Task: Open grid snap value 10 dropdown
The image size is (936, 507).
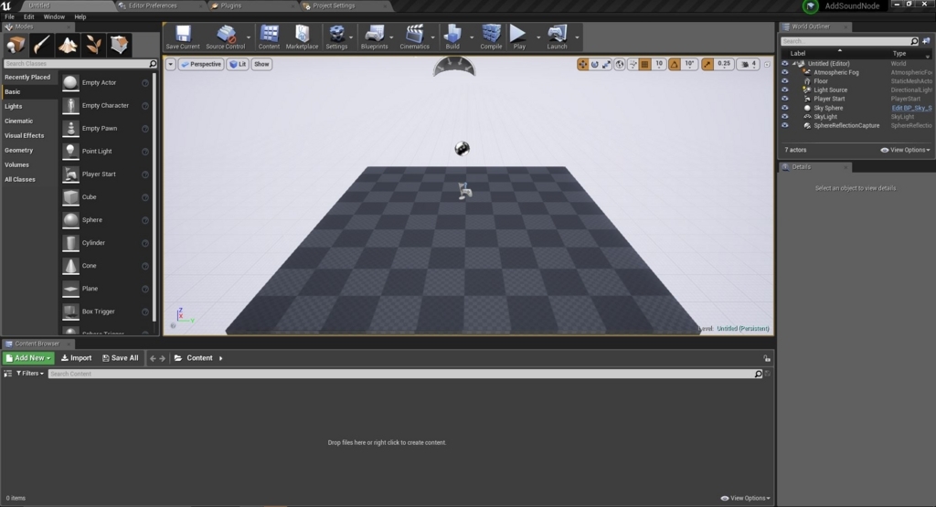Action: tap(659, 64)
